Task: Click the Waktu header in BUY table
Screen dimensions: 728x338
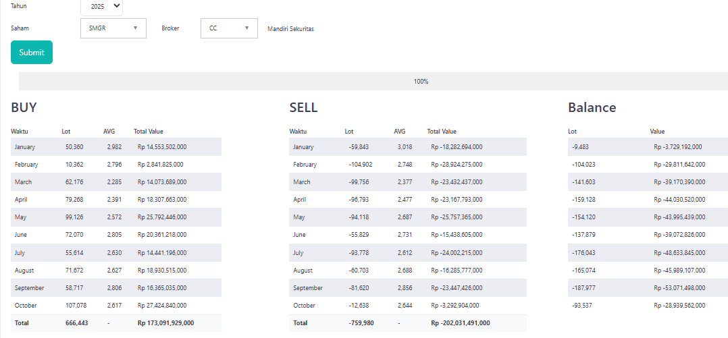Action: (x=19, y=132)
